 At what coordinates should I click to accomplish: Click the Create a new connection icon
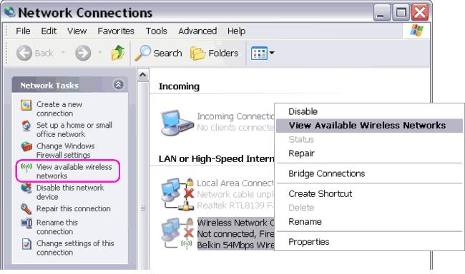[x=26, y=105]
